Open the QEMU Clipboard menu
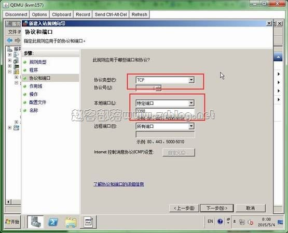 (62, 14)
